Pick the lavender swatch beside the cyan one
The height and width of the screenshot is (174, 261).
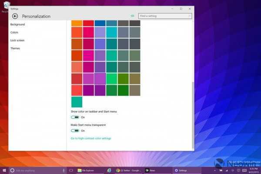click(100, 33)
